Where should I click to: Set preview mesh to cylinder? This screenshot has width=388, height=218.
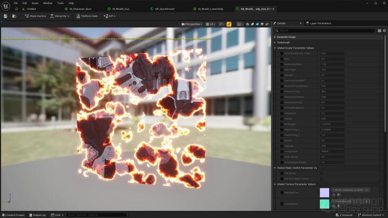[248, 24]
